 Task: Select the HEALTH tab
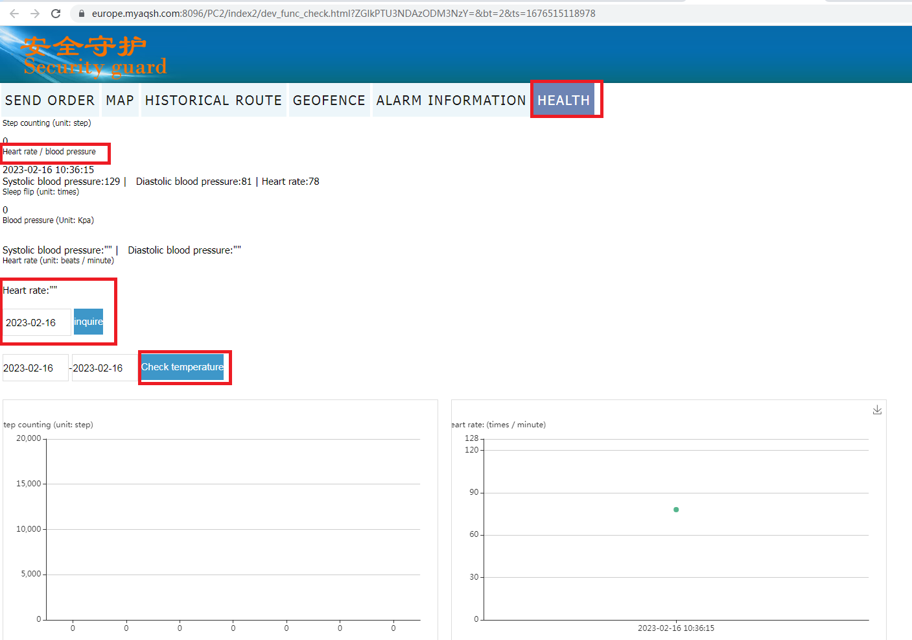(564, 101)
